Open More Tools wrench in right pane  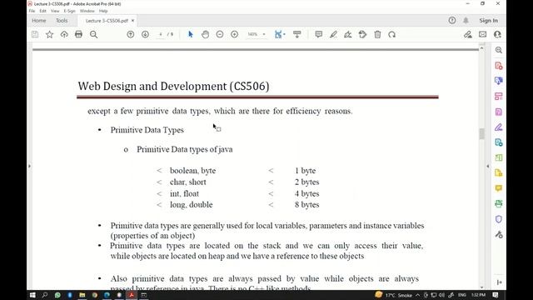point(499,234)
